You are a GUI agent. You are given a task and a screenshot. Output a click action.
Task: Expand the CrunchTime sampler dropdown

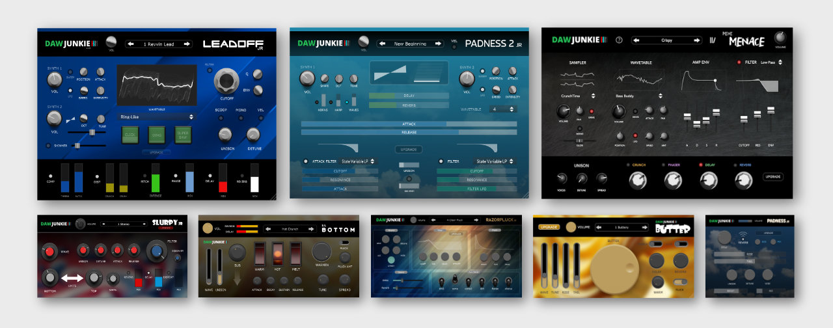tap(578, 96)
